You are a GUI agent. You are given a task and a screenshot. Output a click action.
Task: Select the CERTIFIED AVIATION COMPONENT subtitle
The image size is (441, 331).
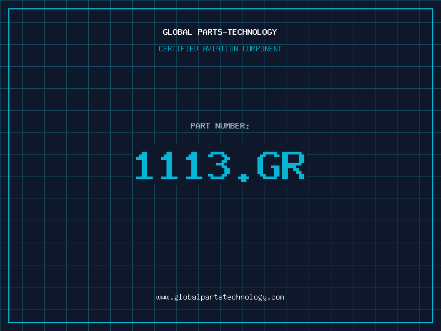220,49
